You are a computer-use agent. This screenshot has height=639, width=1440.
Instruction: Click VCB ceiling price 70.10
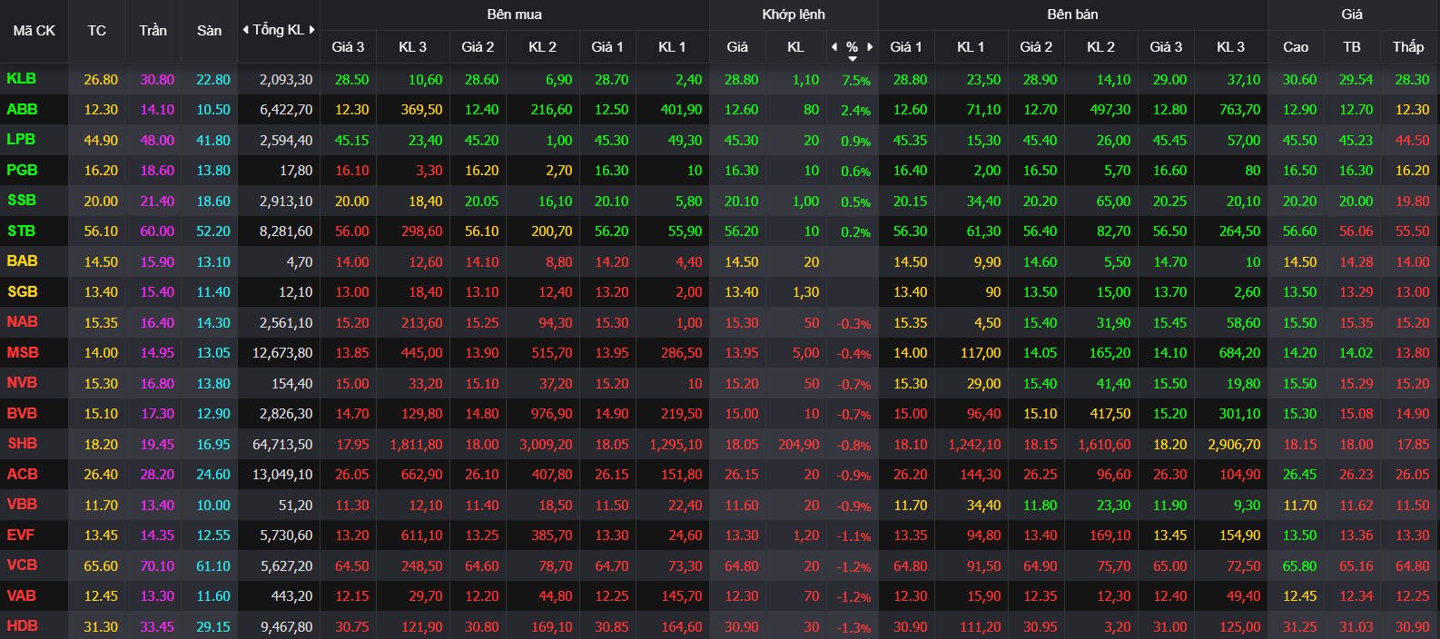tap(157, 566)
